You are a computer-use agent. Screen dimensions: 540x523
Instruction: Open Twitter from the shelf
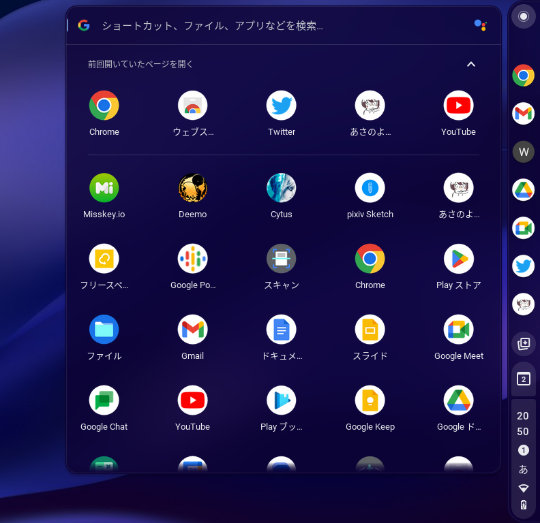(x=523, y=266)
